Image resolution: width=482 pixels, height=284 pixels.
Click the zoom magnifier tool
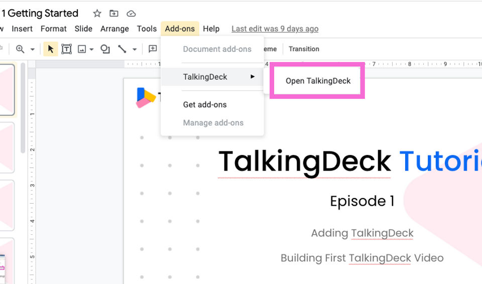pos(20,49)
